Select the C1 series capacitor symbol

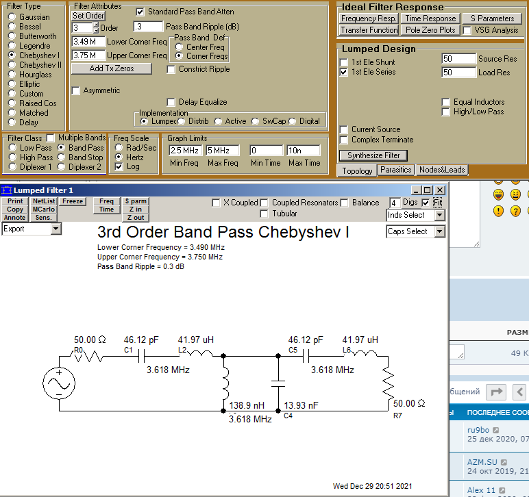[x=140, y=356]
